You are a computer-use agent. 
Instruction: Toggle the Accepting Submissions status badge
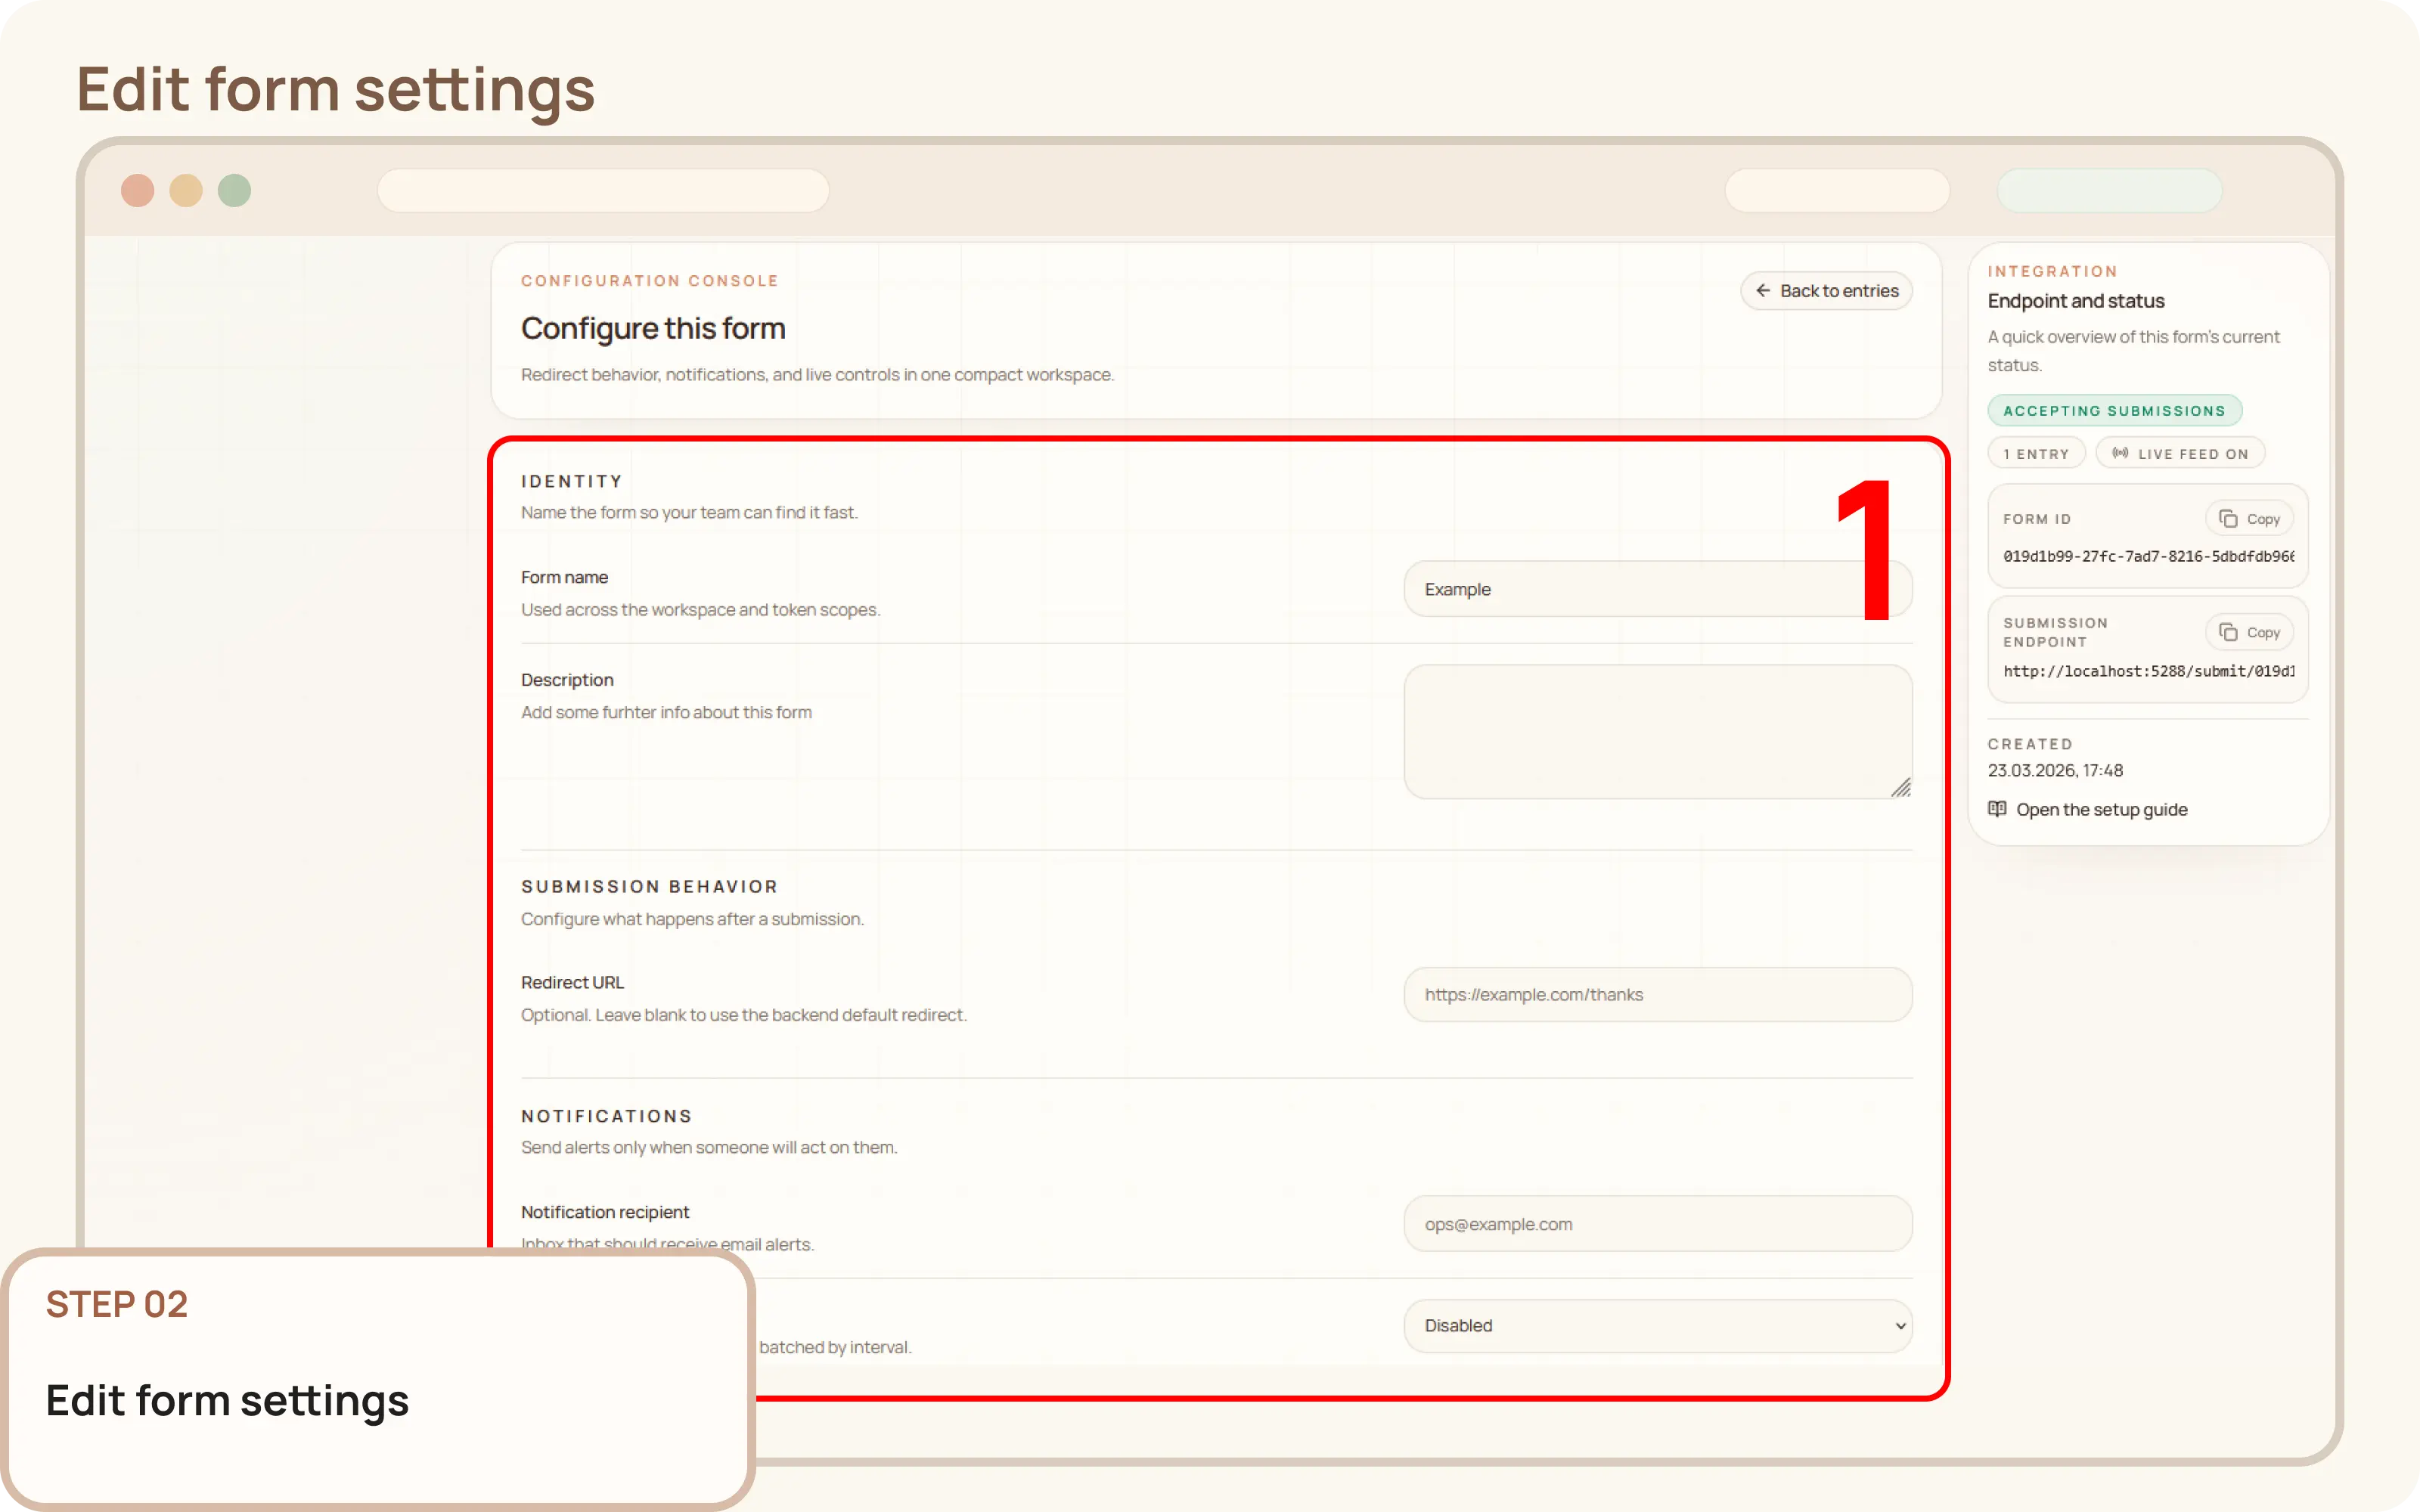coord(2115,410)
